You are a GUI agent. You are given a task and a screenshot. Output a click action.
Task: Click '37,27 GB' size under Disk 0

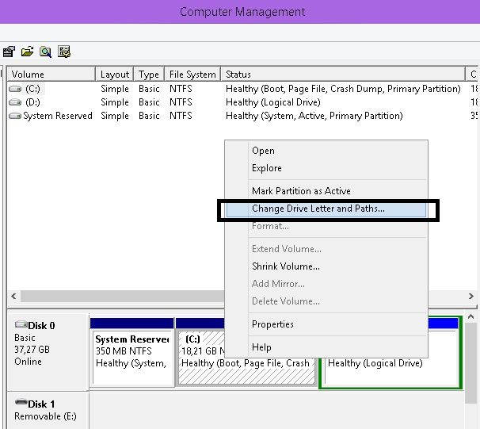pos(32,350)
